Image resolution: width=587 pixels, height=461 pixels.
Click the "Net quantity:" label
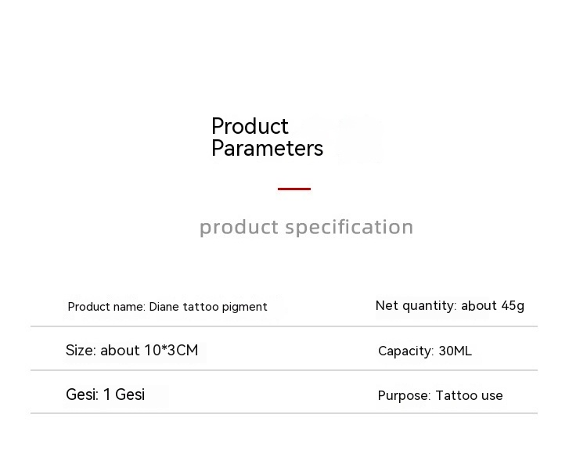click(416, 305)
